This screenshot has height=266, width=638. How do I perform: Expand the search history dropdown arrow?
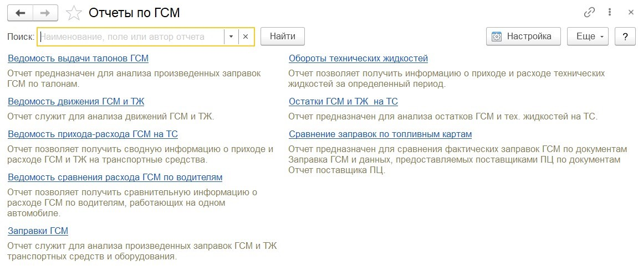point(231,36)
